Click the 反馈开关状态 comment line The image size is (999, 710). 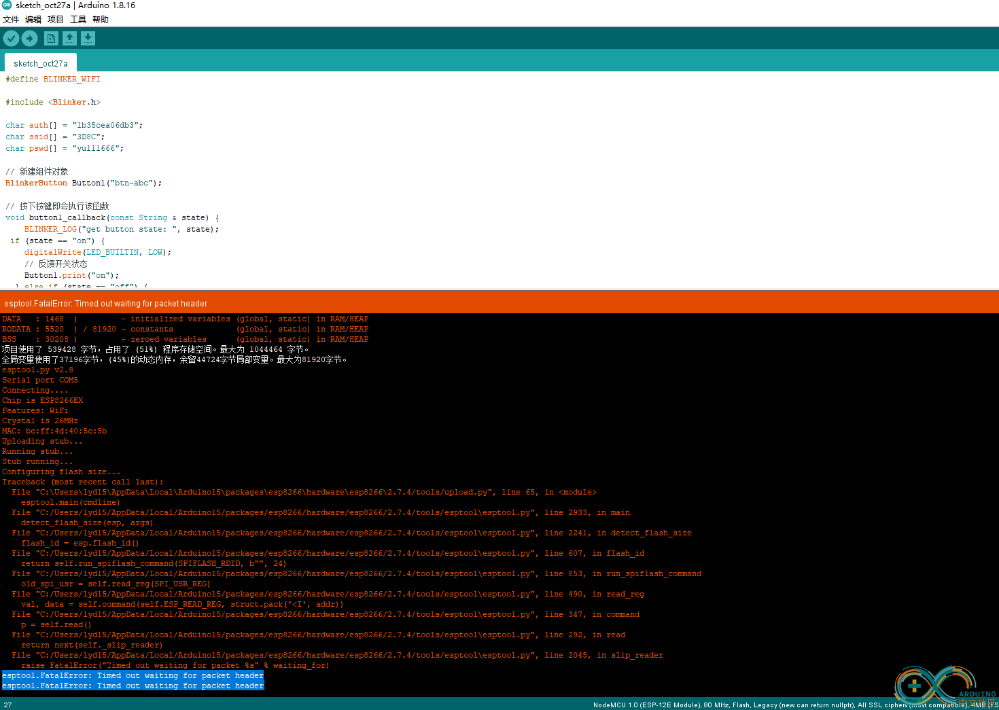[56, 264]
